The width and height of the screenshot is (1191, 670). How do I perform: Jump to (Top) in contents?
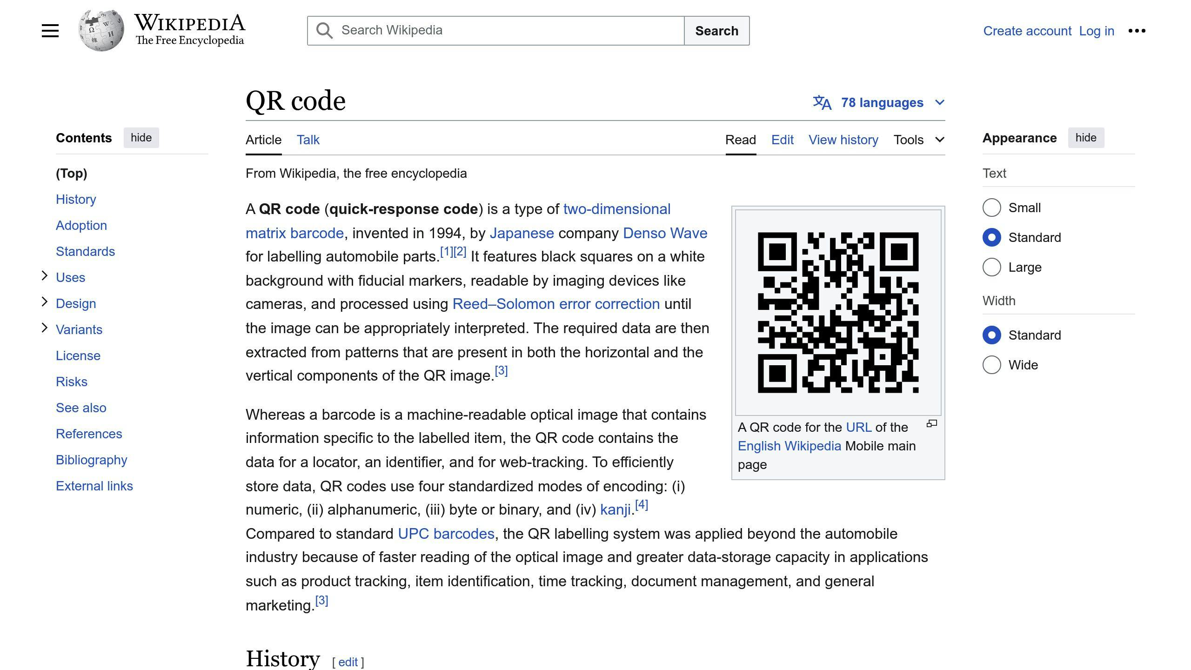(72, 173)
